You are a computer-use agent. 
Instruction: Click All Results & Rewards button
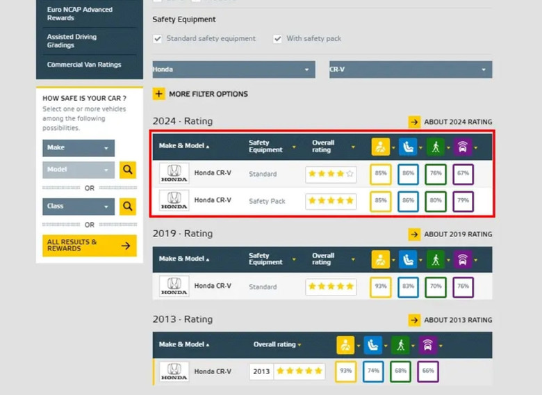coord(90,245)
